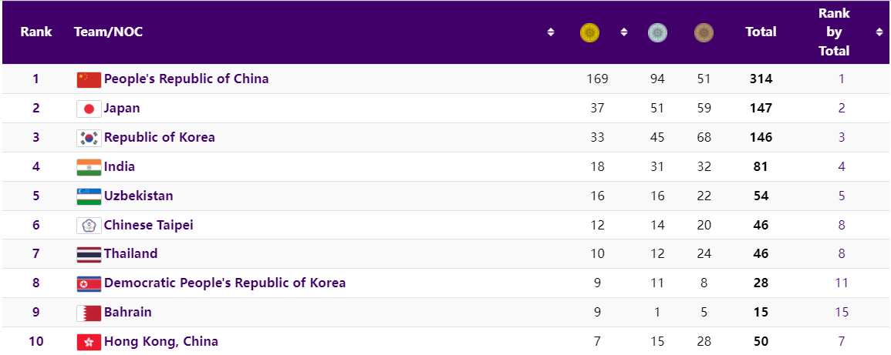891x355 pixels.
Task: Sort by Rank by Total using its arrows
Action: pos(879,32)
